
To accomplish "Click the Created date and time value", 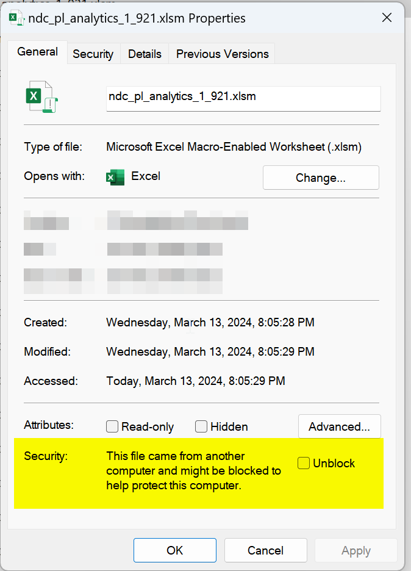I will point(210,323).
